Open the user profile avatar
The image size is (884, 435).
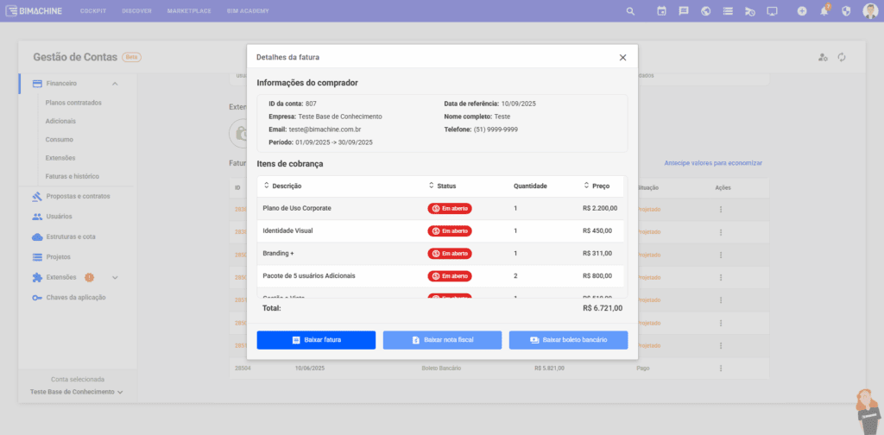click(870, 11)
